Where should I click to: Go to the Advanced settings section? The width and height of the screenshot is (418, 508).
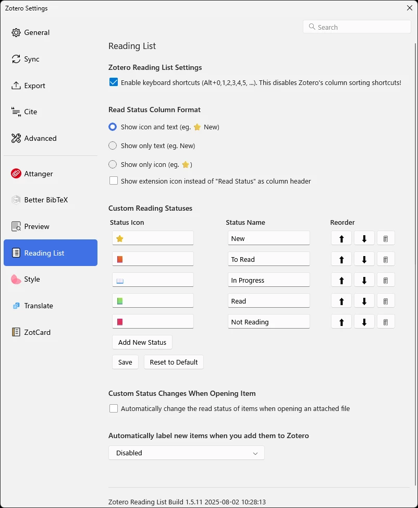[40, 138]
